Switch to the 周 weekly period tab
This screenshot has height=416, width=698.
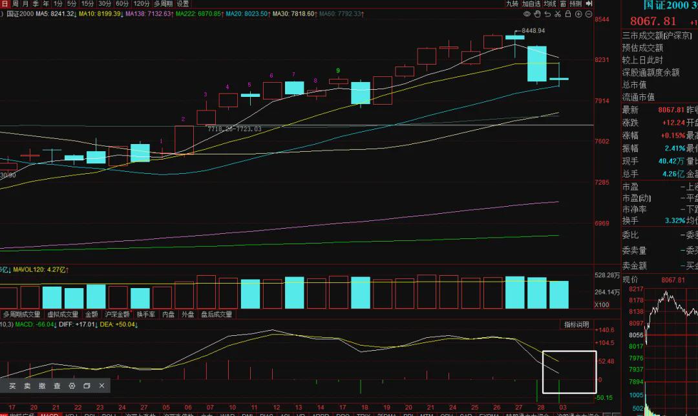(x=15, y=4)
